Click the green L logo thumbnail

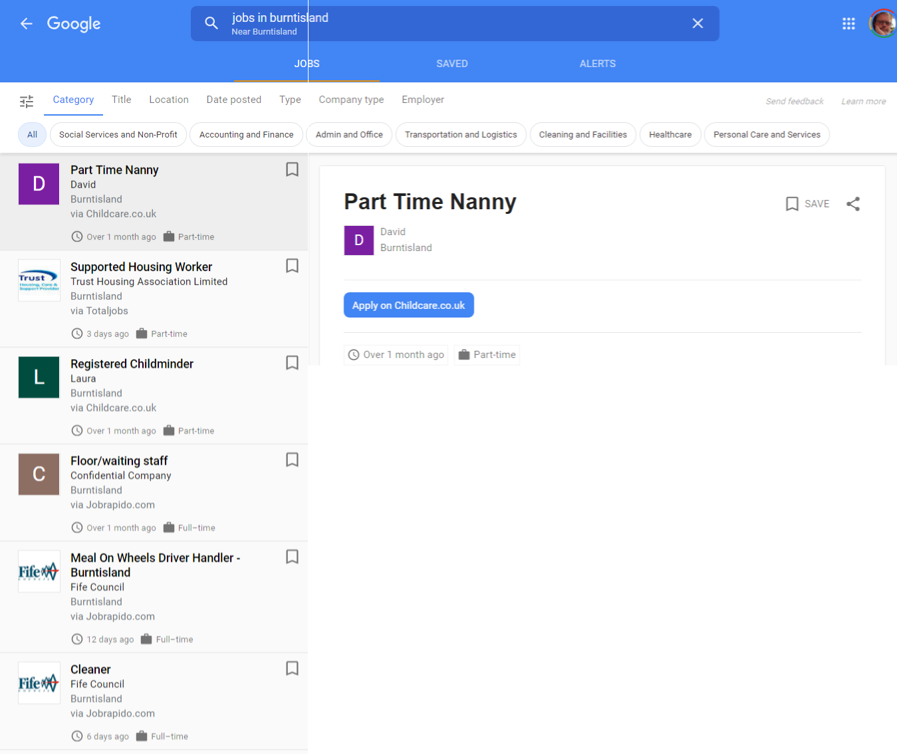pyautogui.click(x=39, y=377)
